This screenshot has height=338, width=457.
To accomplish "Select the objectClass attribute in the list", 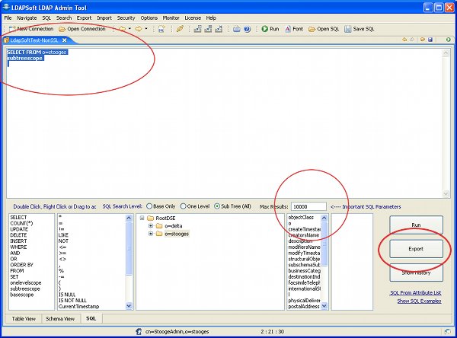I will point(301,218).
